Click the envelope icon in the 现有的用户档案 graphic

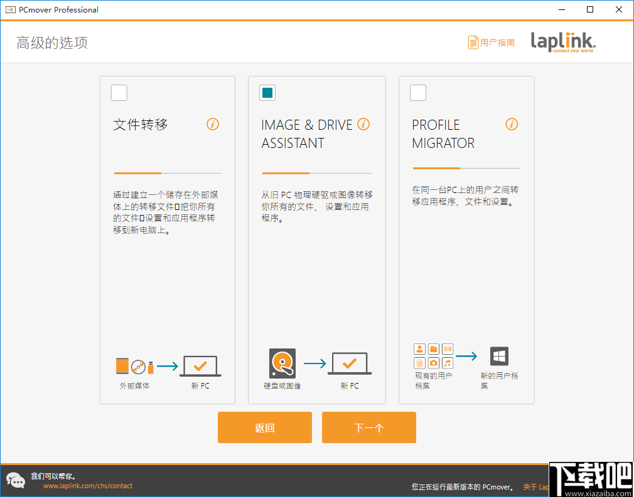tap(448, 349)
